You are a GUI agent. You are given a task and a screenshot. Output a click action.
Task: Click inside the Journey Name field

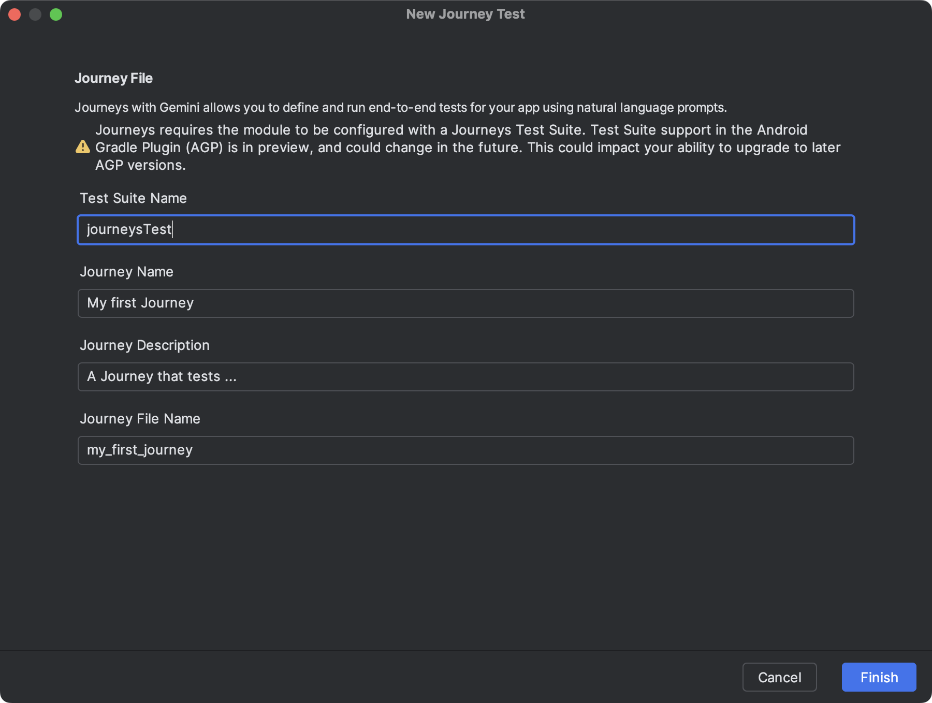coord(466,303)
